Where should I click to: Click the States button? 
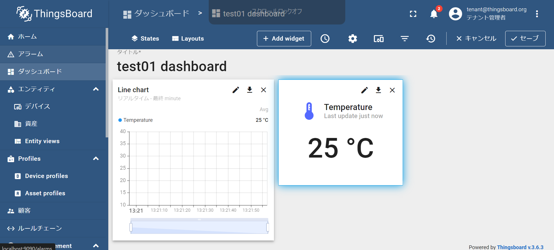coord(145,39)
